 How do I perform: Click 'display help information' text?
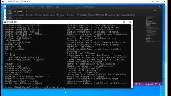pos(80,40)
